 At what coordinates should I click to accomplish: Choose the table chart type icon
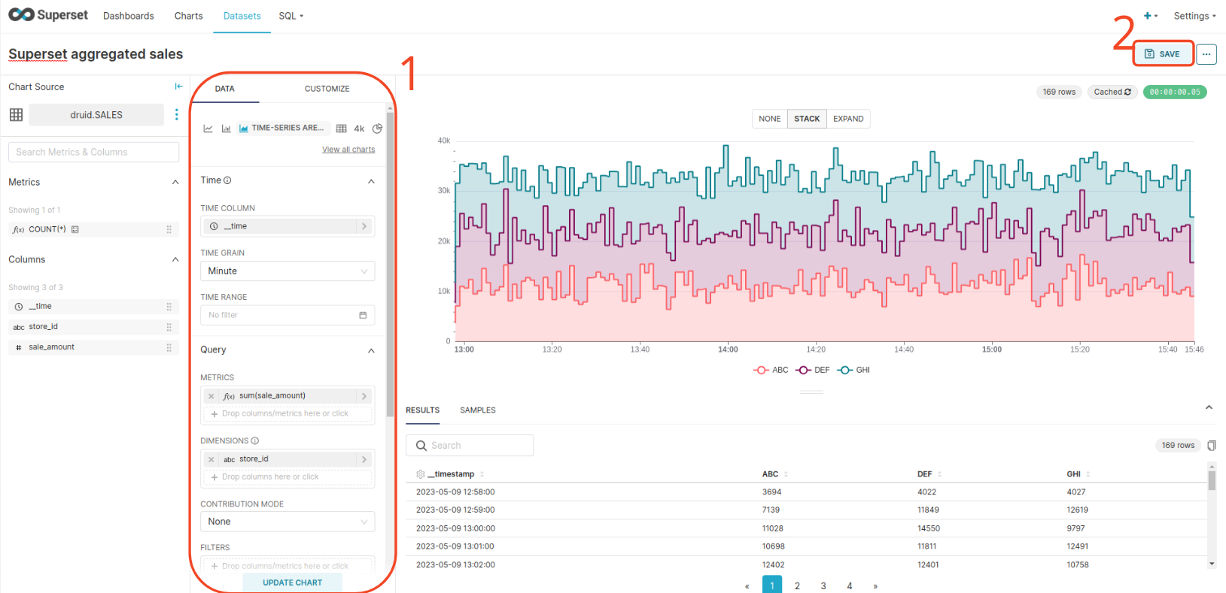pos(341,129)
